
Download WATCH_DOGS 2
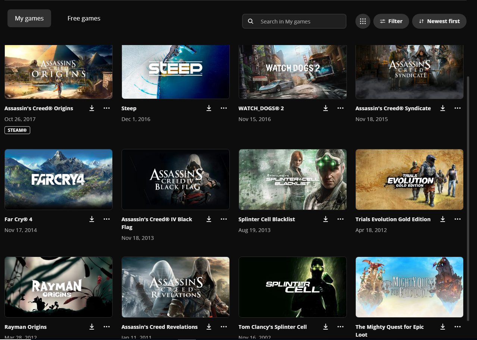point(326,108)
